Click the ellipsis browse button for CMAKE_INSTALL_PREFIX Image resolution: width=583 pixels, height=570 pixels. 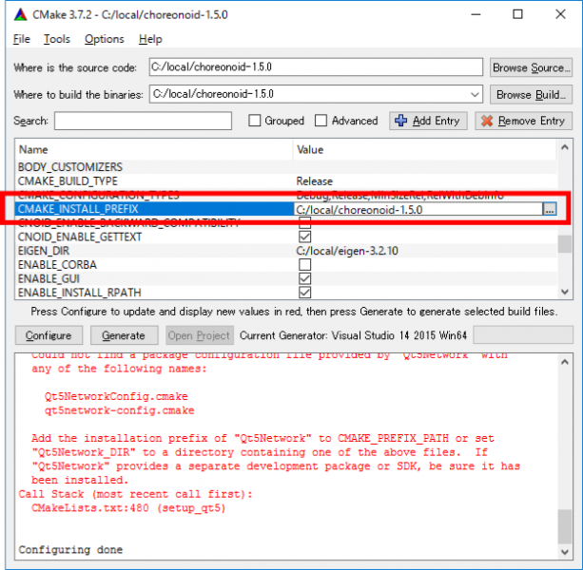tap(550, 209)
